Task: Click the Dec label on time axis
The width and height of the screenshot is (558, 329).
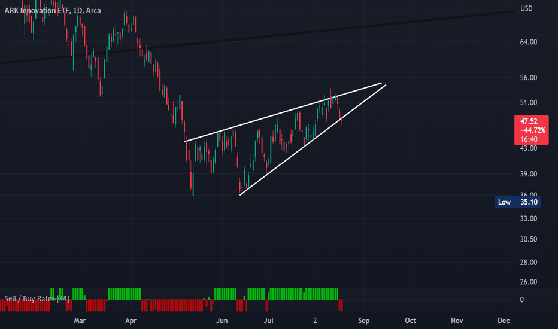Action: (504, 321)
